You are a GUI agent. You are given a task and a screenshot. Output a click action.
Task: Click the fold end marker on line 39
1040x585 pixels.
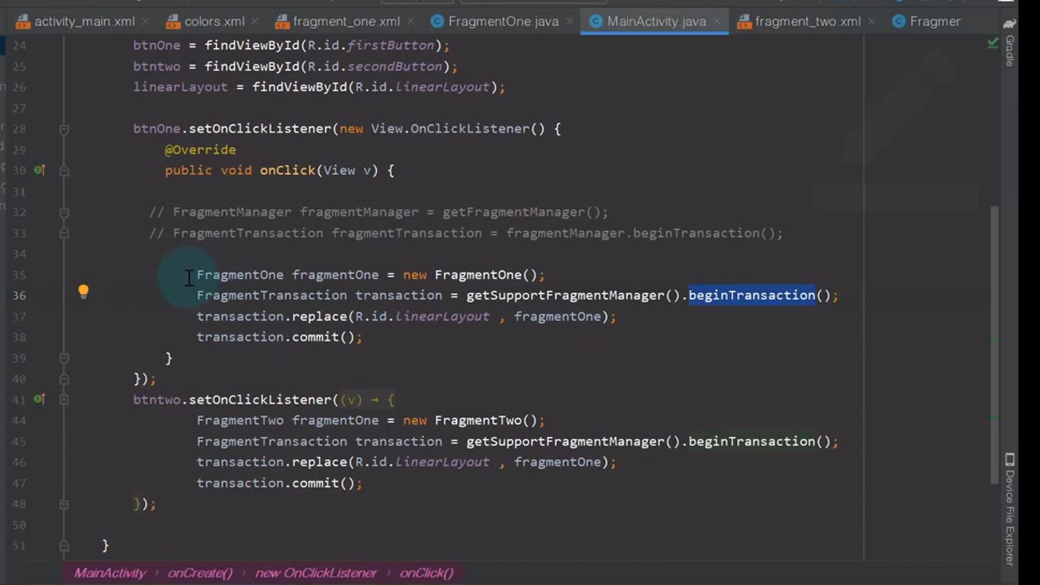tap(64, 358)
